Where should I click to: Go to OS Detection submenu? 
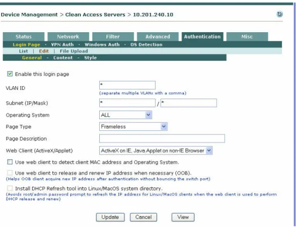coord(146,45)
